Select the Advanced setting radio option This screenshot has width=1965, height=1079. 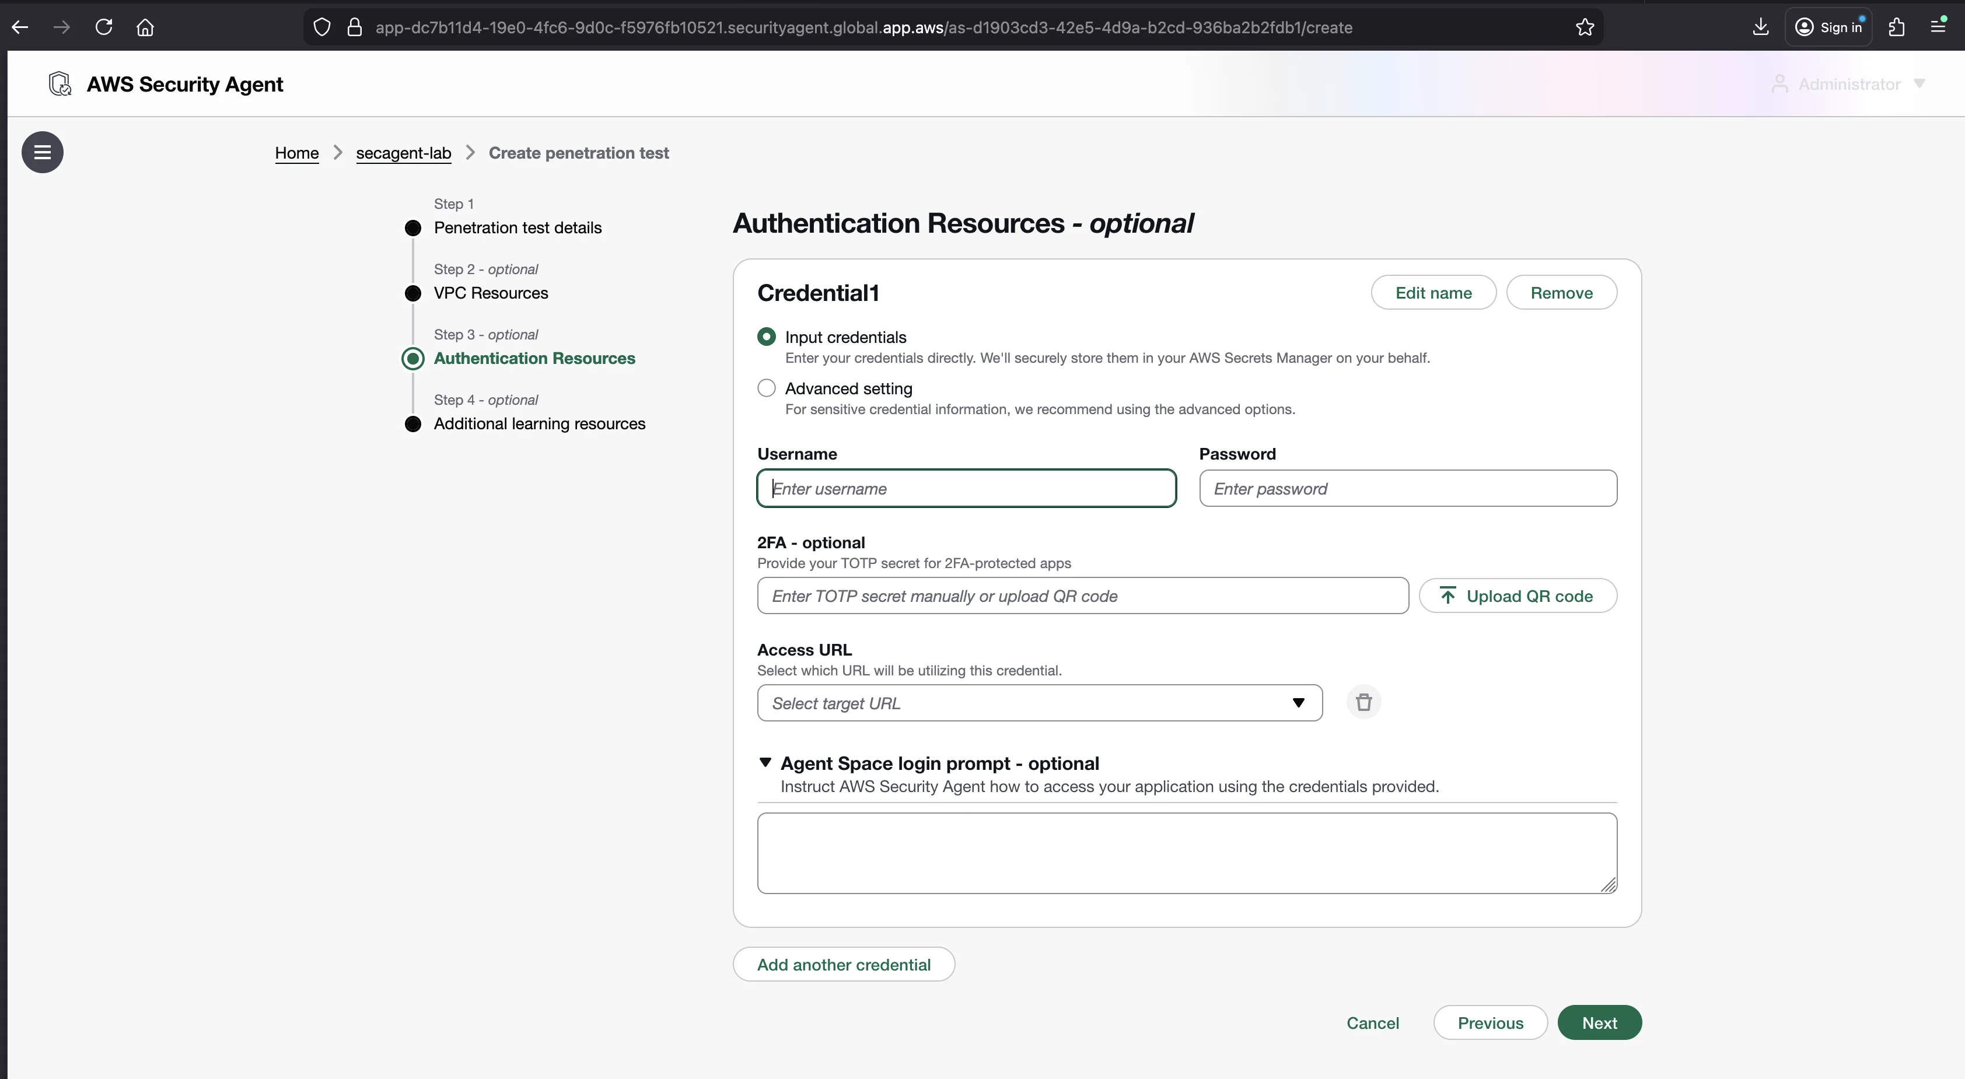tap(767, 388)
